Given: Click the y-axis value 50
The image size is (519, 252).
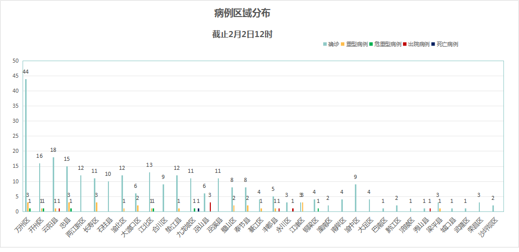Looking at the screenshot, I should pos(16,61).
